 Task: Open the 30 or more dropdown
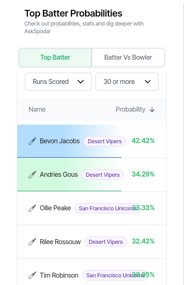(127, 81)
